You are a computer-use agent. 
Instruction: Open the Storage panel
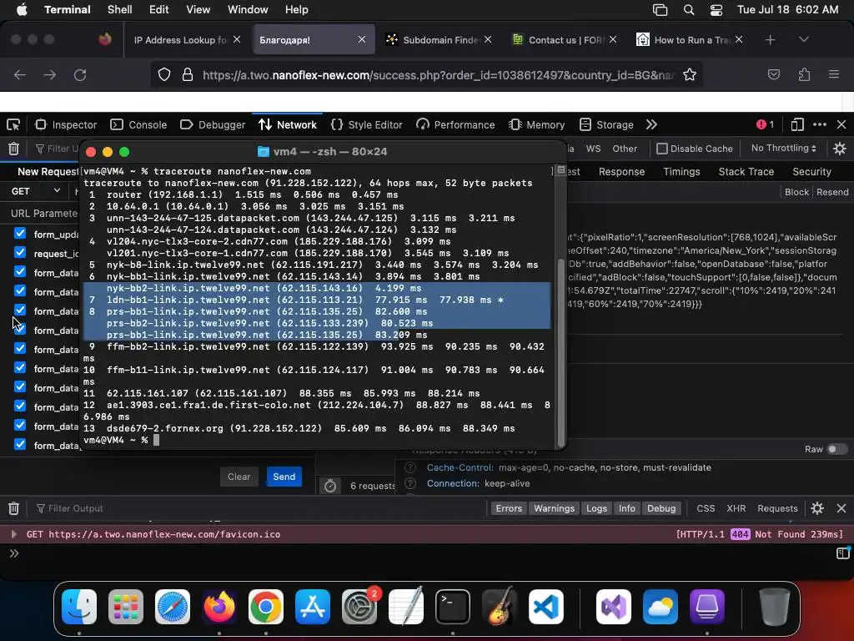pos(606,125)
